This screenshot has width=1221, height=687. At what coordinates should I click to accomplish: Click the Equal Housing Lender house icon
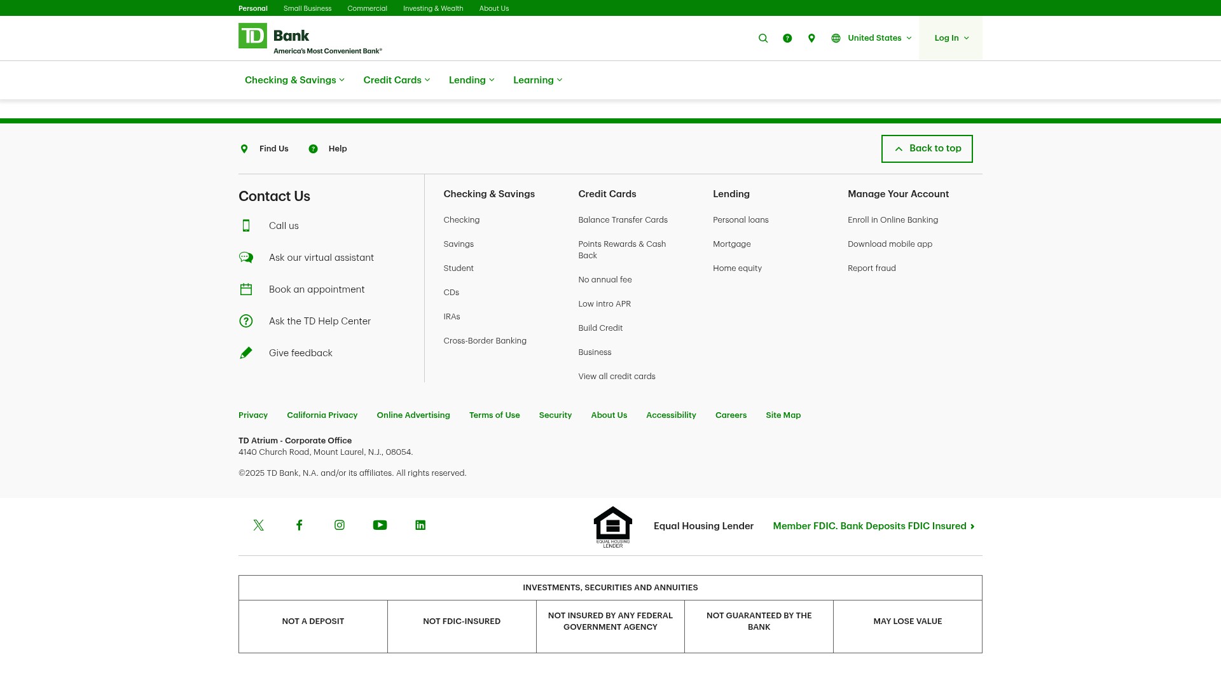pyautogui.click(x=613, y=527)
